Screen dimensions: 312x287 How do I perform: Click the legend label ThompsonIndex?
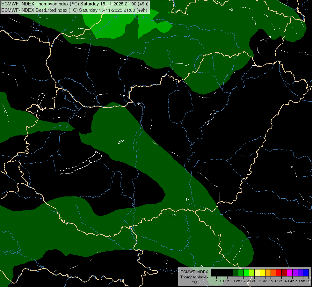pyautogui.click(x=194, y=277)
